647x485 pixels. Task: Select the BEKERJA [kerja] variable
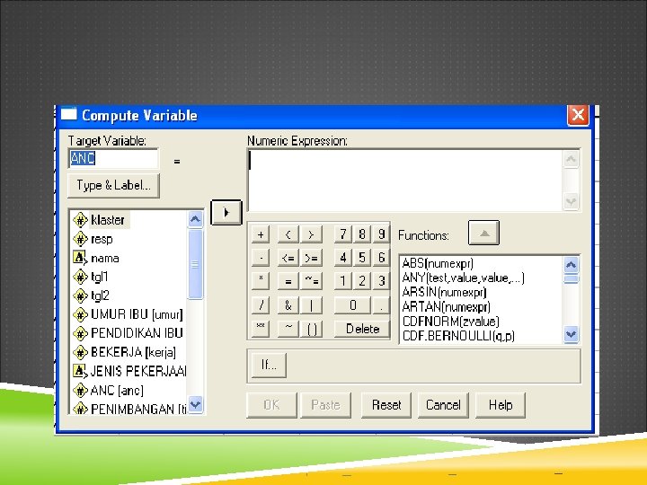click(125, 352)
